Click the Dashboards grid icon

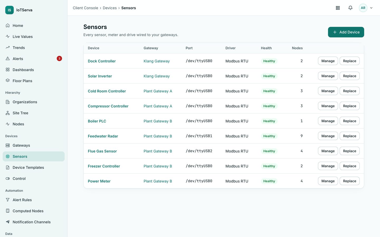tap(8, 70)
